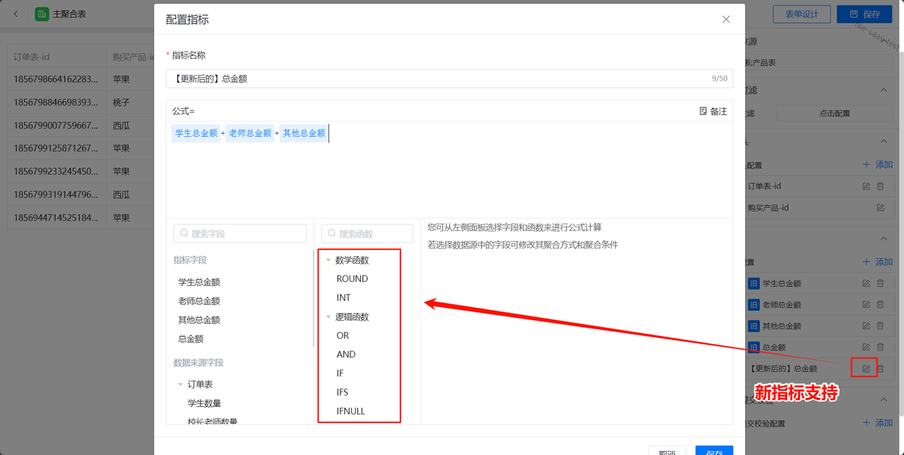The image size is (904, 455).
Task: Click the delete icon for 学生总金额 indicator
Action: [x=881, y=283]
